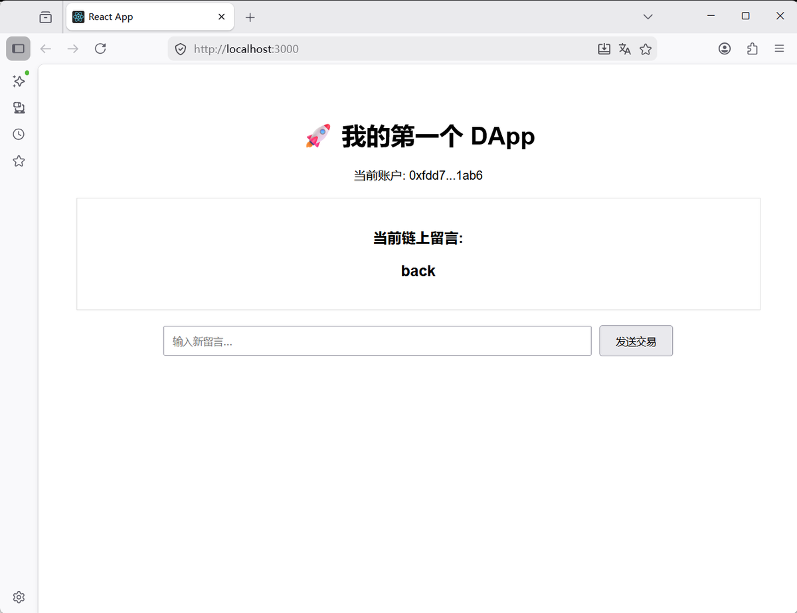Viewport: 797px width, 613px height.
Task: Open bookmarks star in sidebar
Action: point(19,161)
